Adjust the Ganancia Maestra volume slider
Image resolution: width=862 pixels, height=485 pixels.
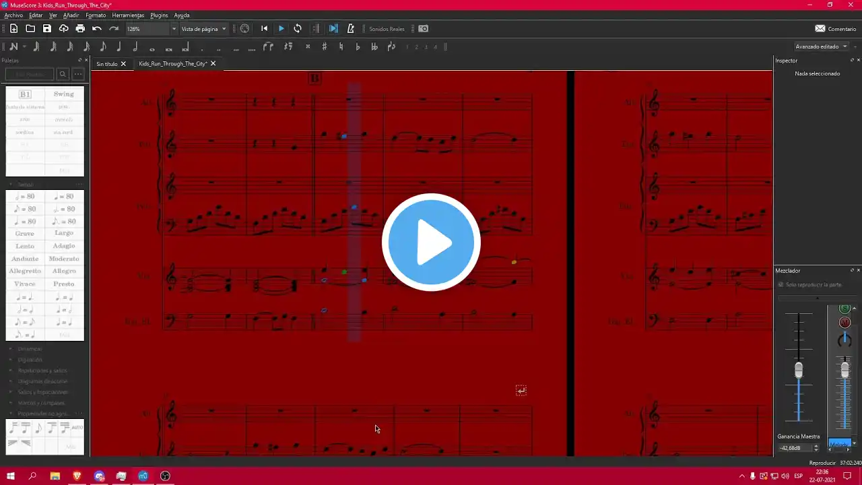coord(799,370)
